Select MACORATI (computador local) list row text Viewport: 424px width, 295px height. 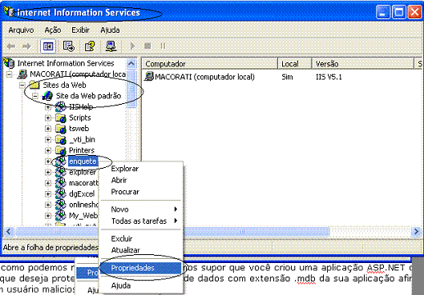tap(204, 77)
